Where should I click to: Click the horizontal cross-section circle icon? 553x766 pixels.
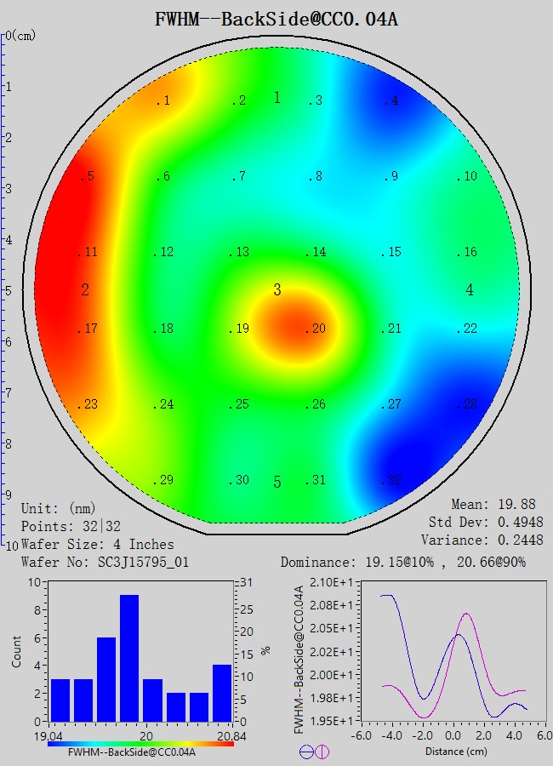point(307,752)
